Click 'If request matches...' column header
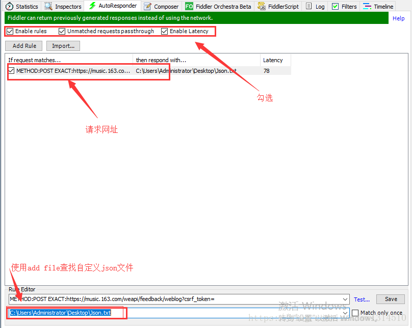Image resolution: width=412 pixels, height=328 pixels. point(70,60)
